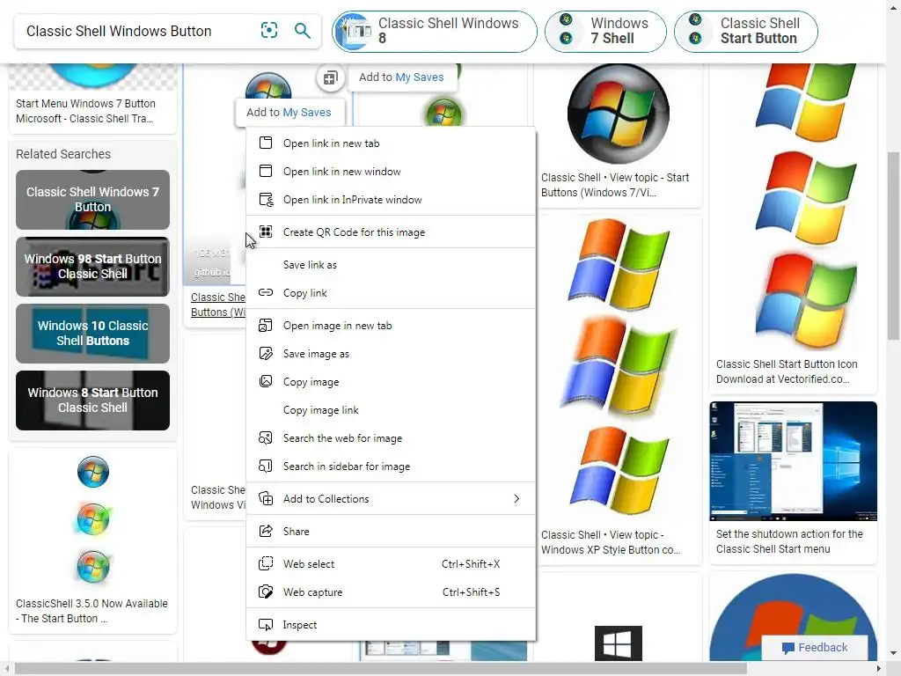Click the Share arrow icon
Viewport: 901px width, 676px height.
[x=266, y=531]
